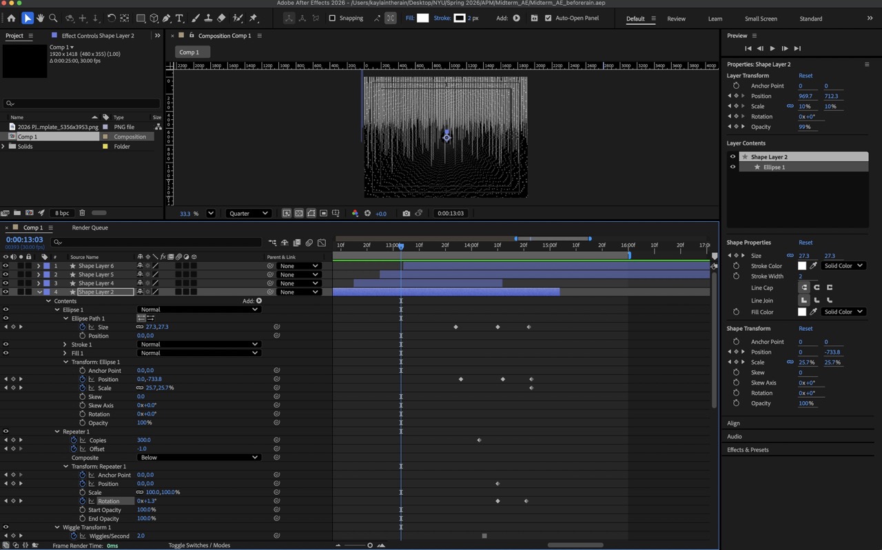Screen dimensions: 882x550
Task: Select the Rotation tool
Action: [x=111, y=19]
